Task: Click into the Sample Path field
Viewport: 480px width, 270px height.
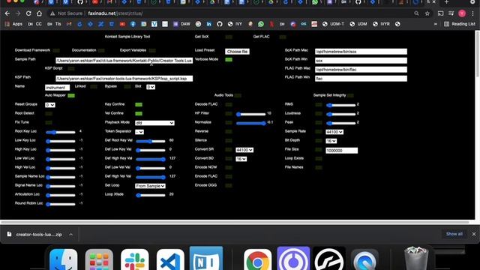Action: pos(124,61)
